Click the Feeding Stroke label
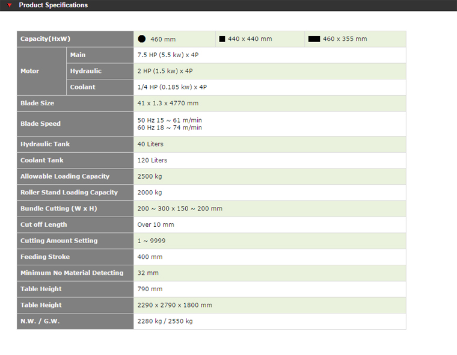The height and width of the screenshot is (355, 457). pyautogui.click(x=45, y=257)
